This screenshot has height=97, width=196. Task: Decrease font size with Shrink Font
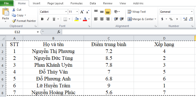pyautogui.click(x=88, y=12)
